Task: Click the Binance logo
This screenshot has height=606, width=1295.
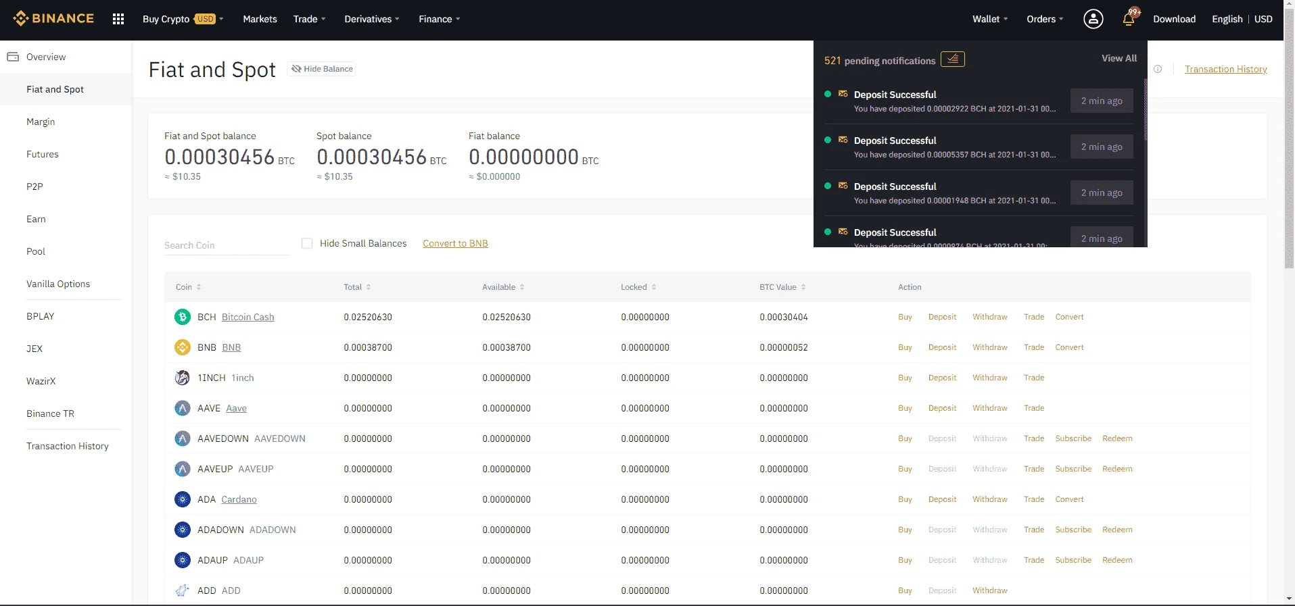Action: point(53,18)
